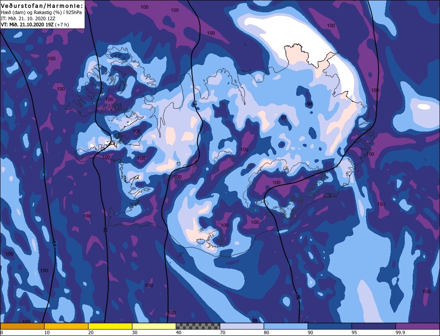Click the bright yellow 20–30 legend swatch
The image size is (440, 336).
click(110, 326)
